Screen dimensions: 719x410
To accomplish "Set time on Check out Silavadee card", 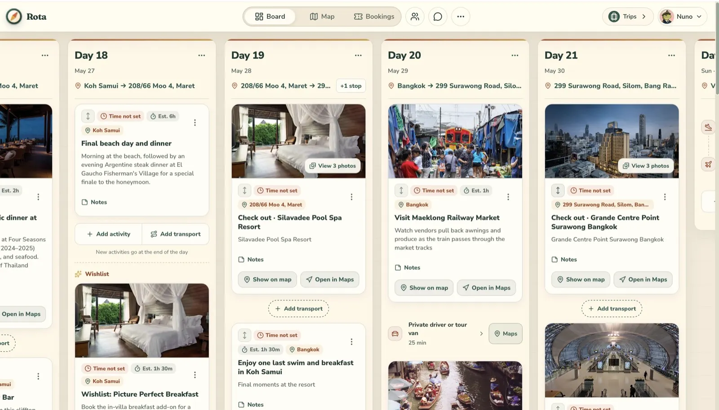I will 277,191.
